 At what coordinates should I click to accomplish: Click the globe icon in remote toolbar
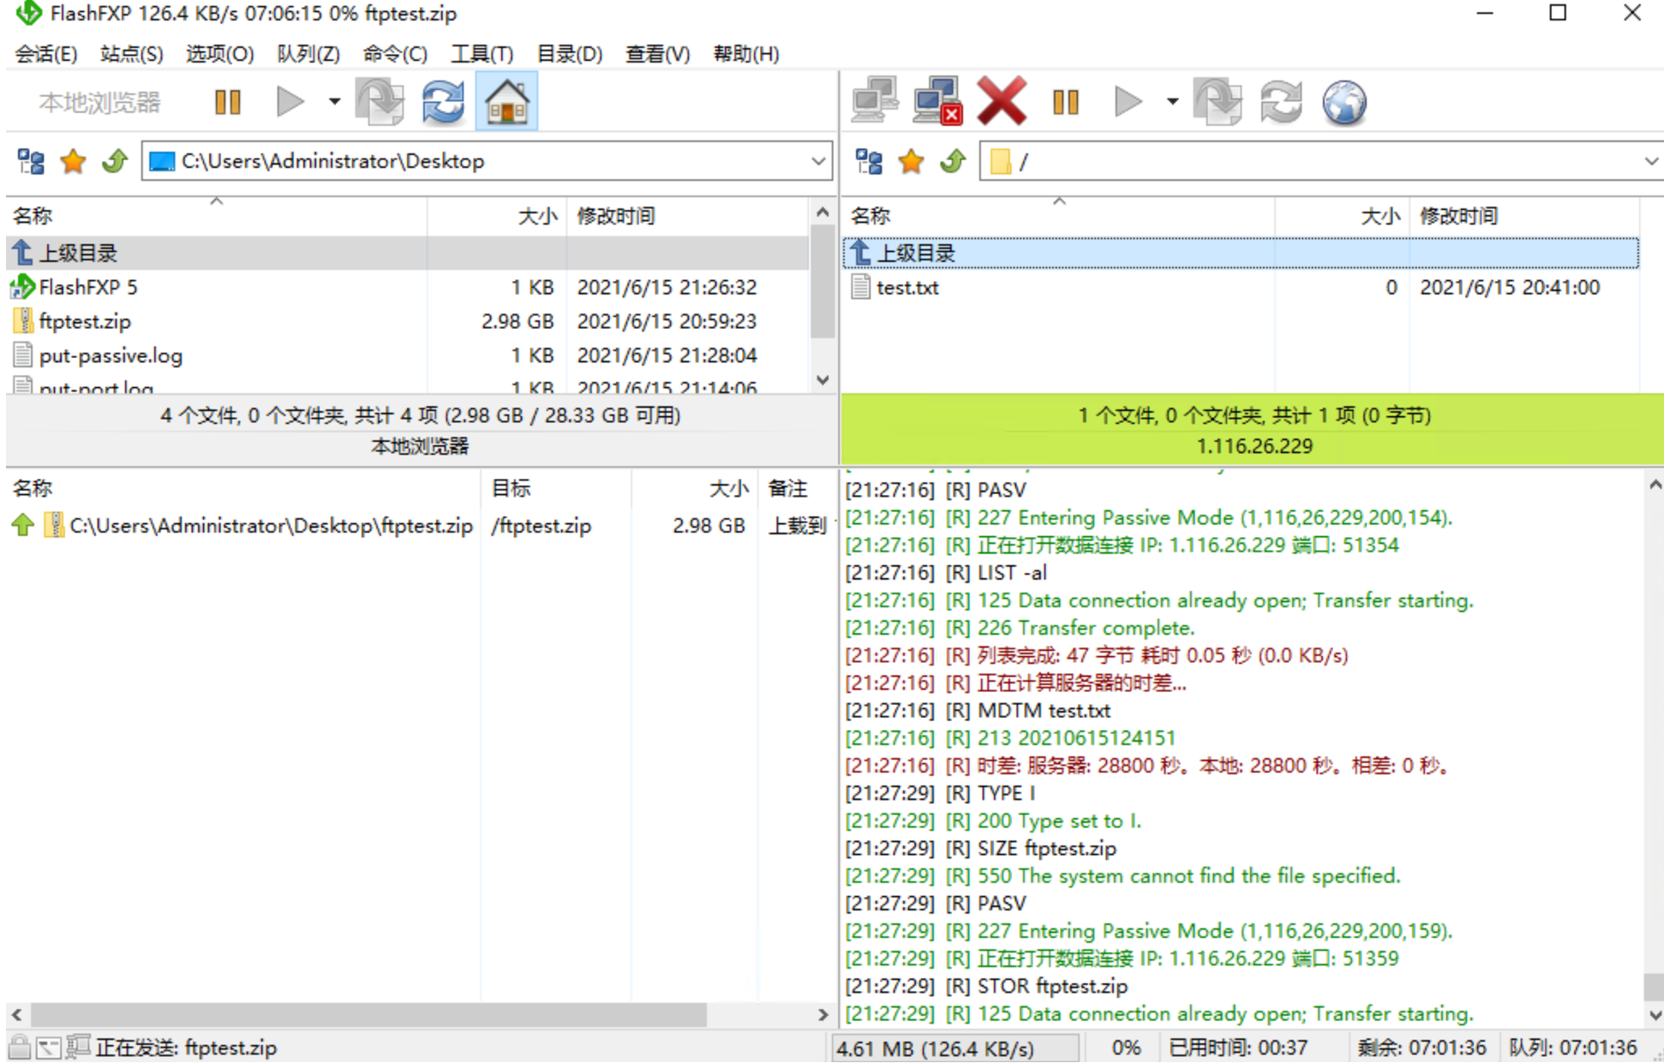coord(1344,102)
